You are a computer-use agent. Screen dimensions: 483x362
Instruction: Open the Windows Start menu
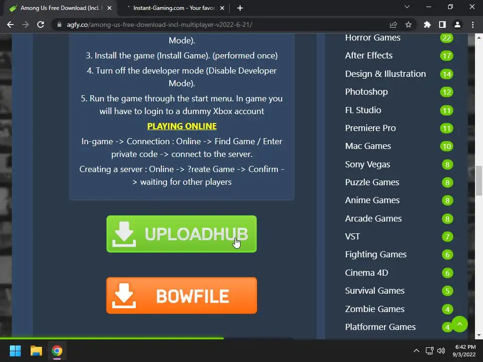pos(15,351)
